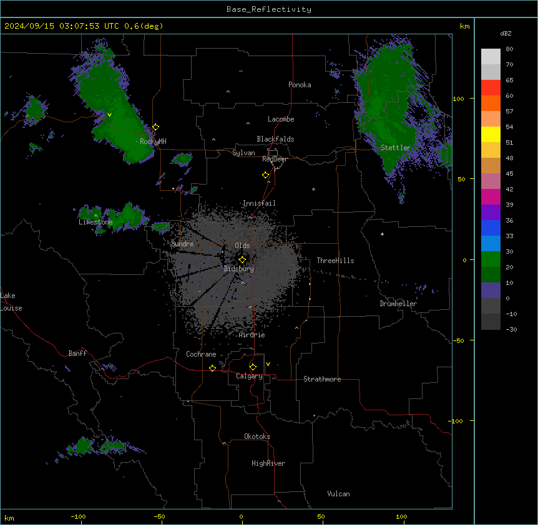Click the Didsbury town label
The height and width of the screenshot is (525, 538).
coord(239,269)
